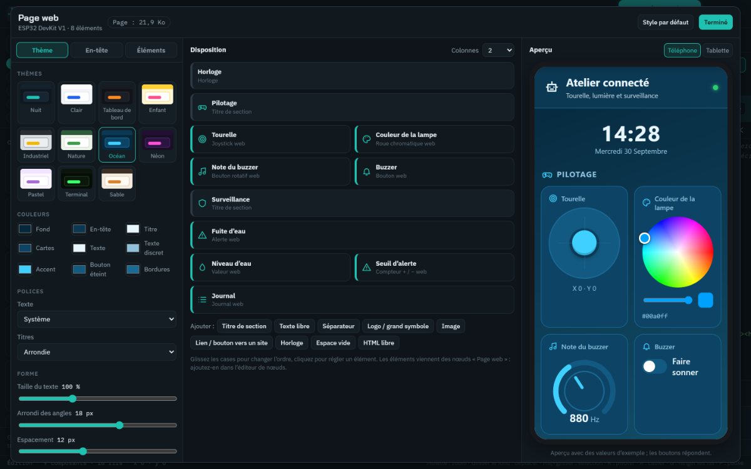751x469 pixels.
Task: Add a Séparateur element
Action: coord(339,326)
